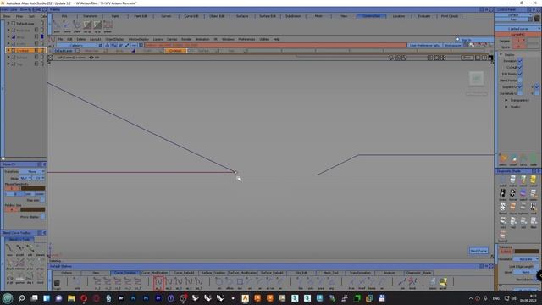Click the first tool icon in Blend Curve Toolbox
Image resolution: width=542 pixels, height=305 pixels.
pos(9,248)
